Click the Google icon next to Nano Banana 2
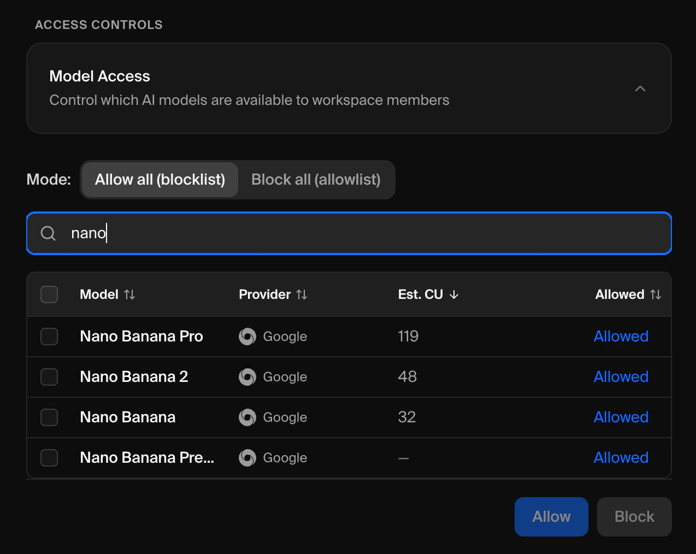This screenshot has width=696, height=554. point(247,377)
